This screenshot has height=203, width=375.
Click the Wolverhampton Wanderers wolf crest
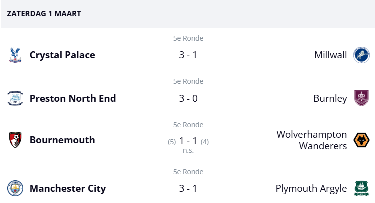click(361, 140)
